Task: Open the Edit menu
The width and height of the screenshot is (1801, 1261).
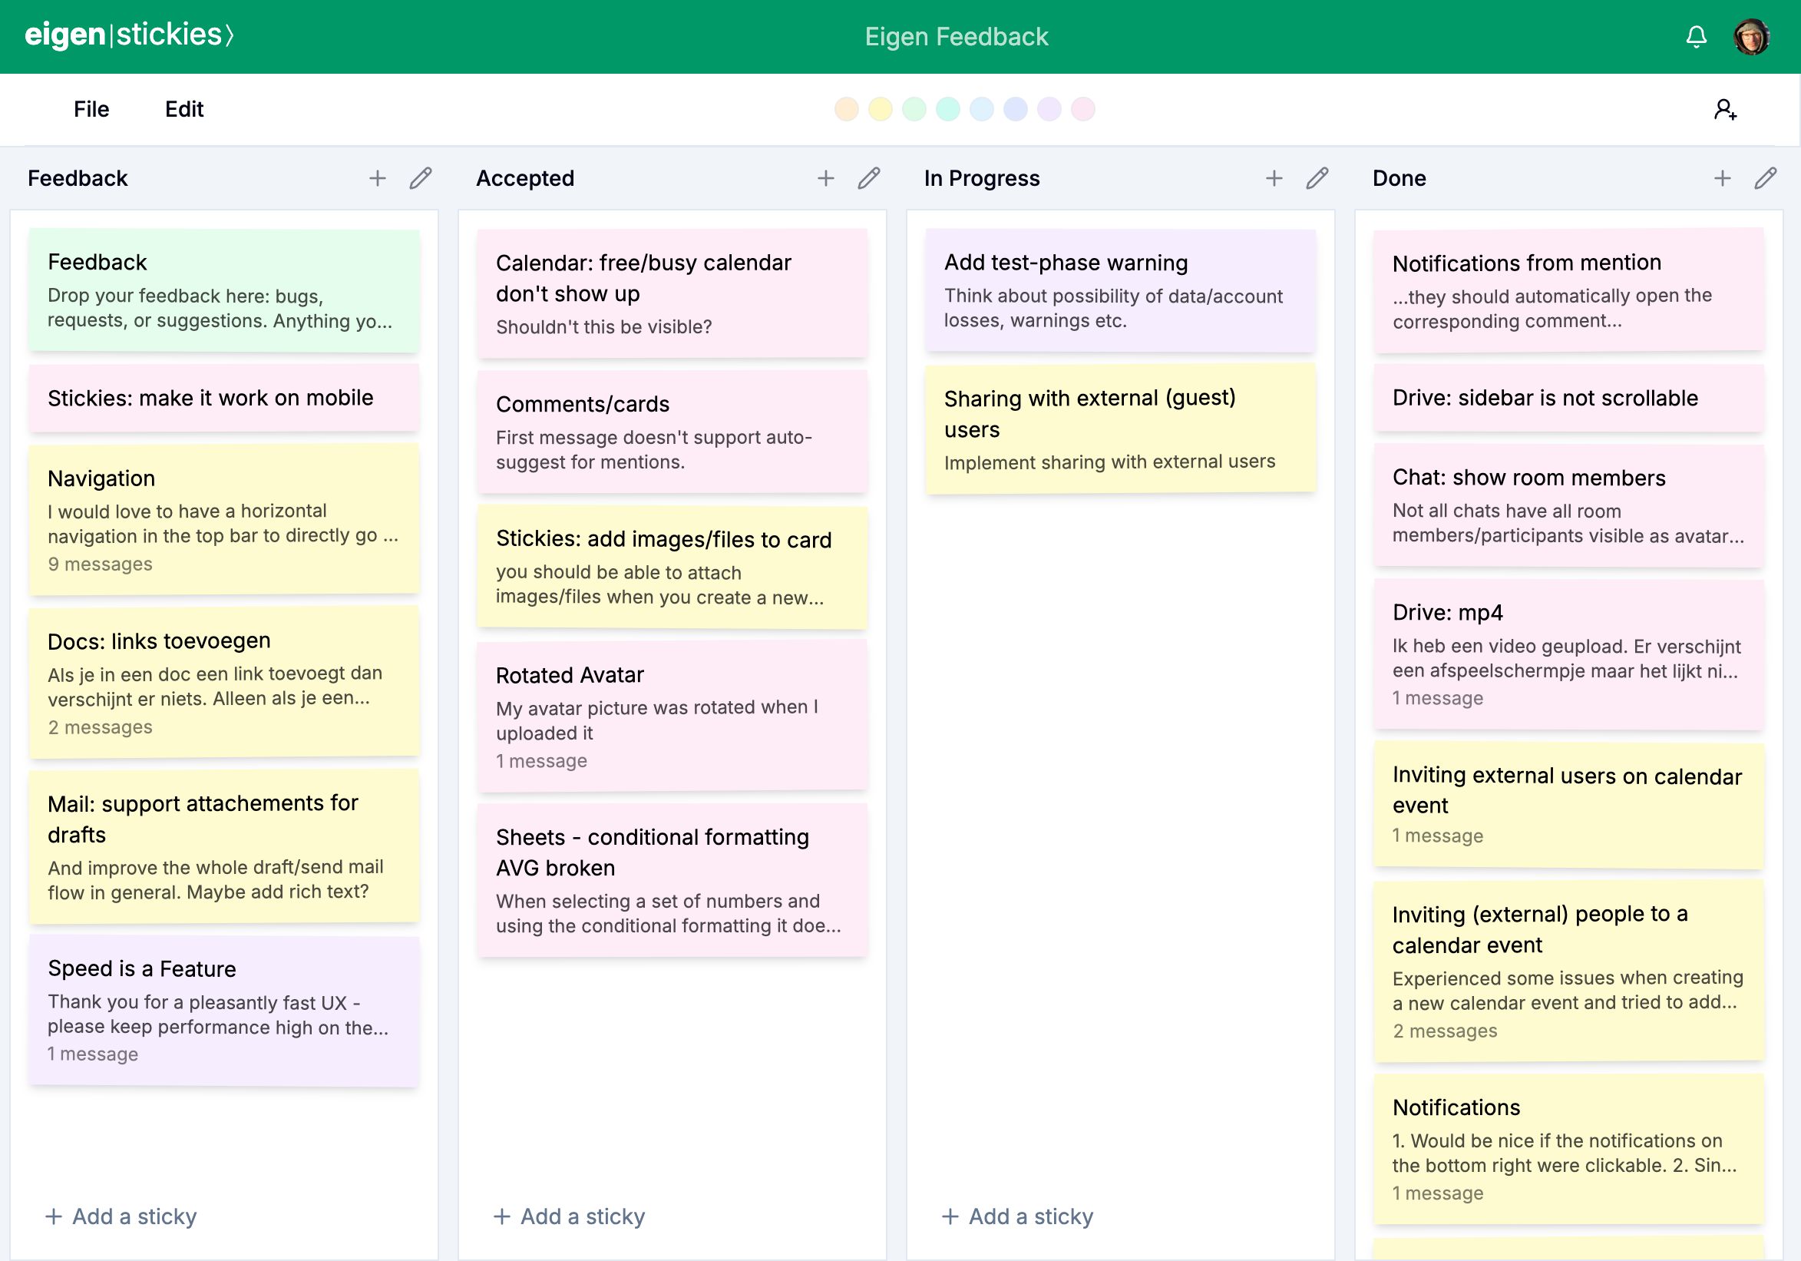Action: (x=183, y=109)
